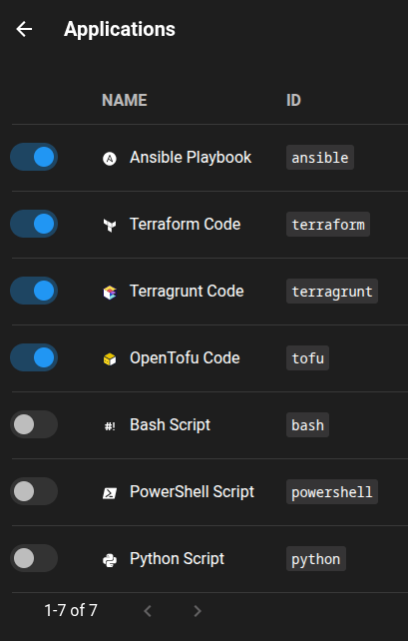Switch off the OpenTofu Code toggle
This screenshot has height=641, width=408.
click(34, 357)
